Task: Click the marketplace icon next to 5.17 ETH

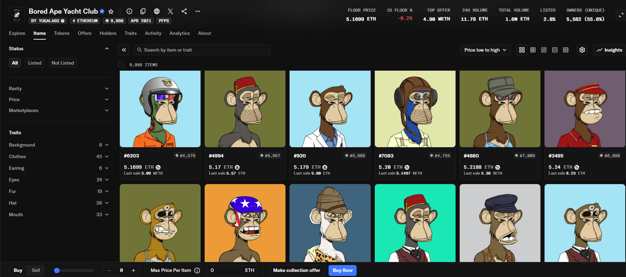Action: (x=237, y=167)
